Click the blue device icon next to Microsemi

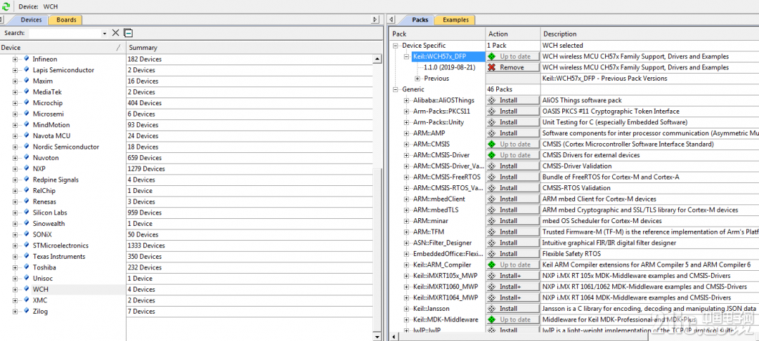26,114
